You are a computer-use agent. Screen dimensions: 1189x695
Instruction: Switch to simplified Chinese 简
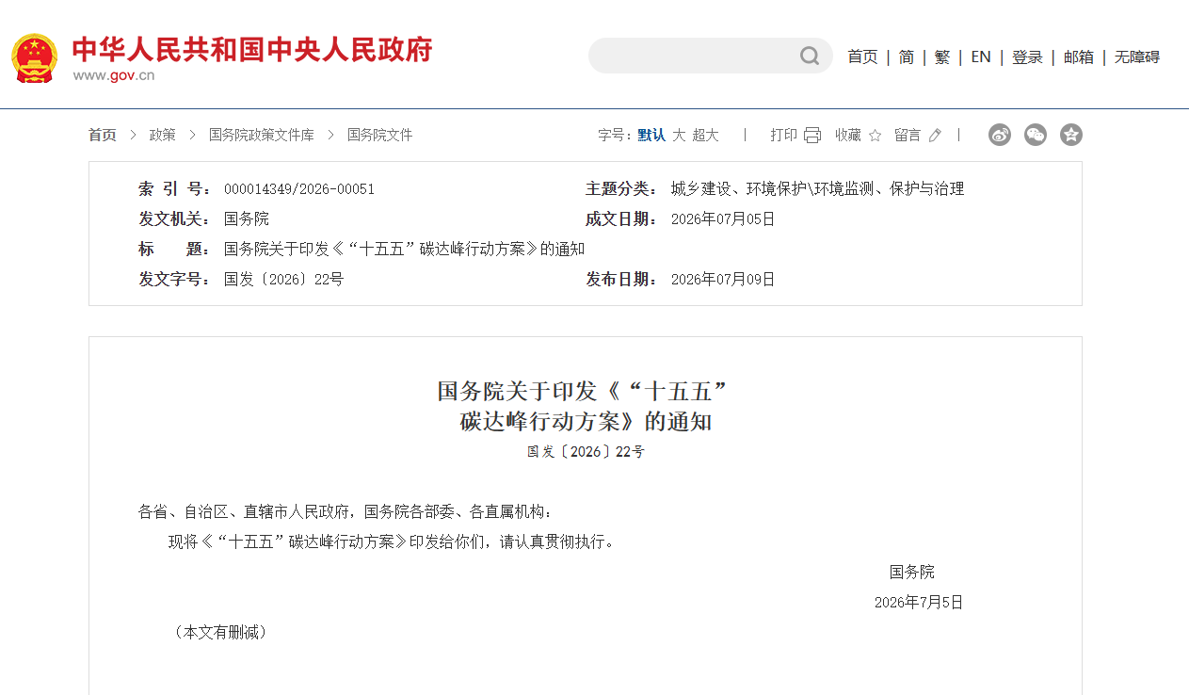(x=907, y=57)
